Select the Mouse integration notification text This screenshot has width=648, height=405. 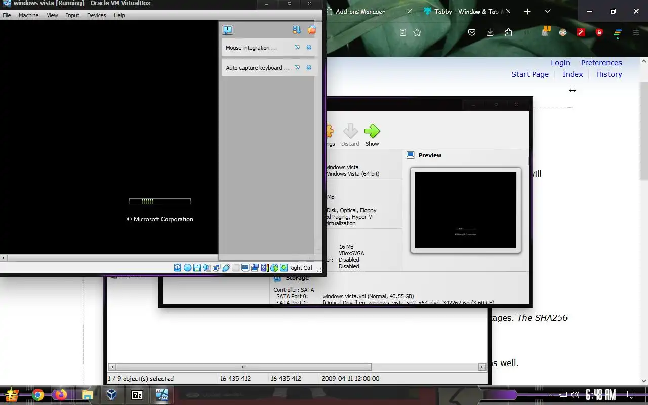point(252,48)
